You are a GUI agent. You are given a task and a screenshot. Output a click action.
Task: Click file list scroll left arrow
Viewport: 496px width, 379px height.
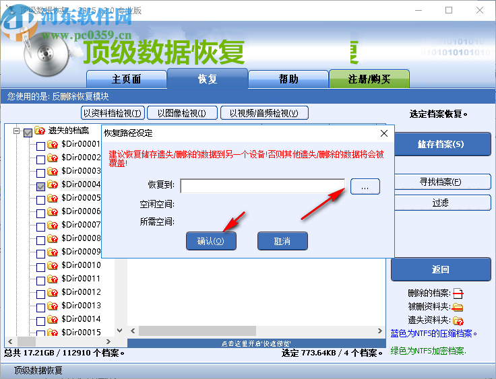(x=133, y=331)
